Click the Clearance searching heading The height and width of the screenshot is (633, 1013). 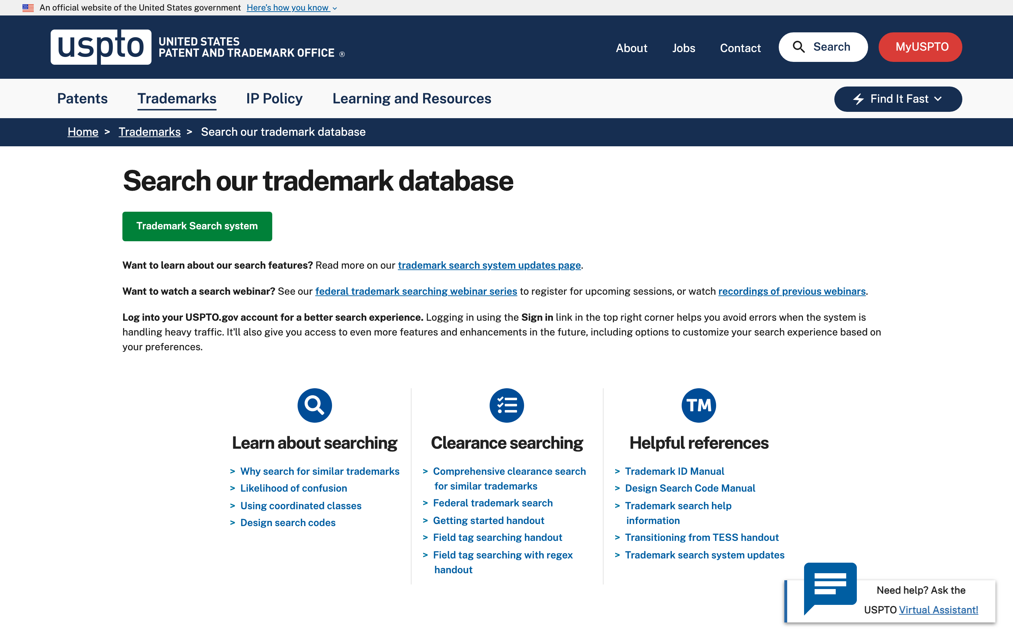click(507, 443)
